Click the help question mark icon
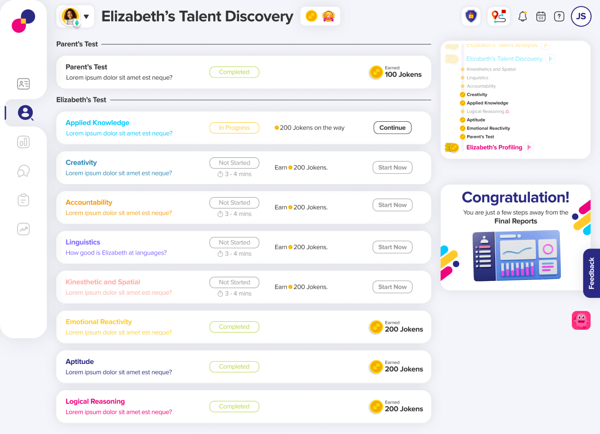The height and width of the screenshot is (434, 600). click(559, 17)
